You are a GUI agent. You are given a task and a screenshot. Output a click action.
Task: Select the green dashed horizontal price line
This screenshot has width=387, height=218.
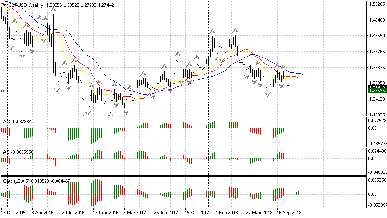coord(192,90)
